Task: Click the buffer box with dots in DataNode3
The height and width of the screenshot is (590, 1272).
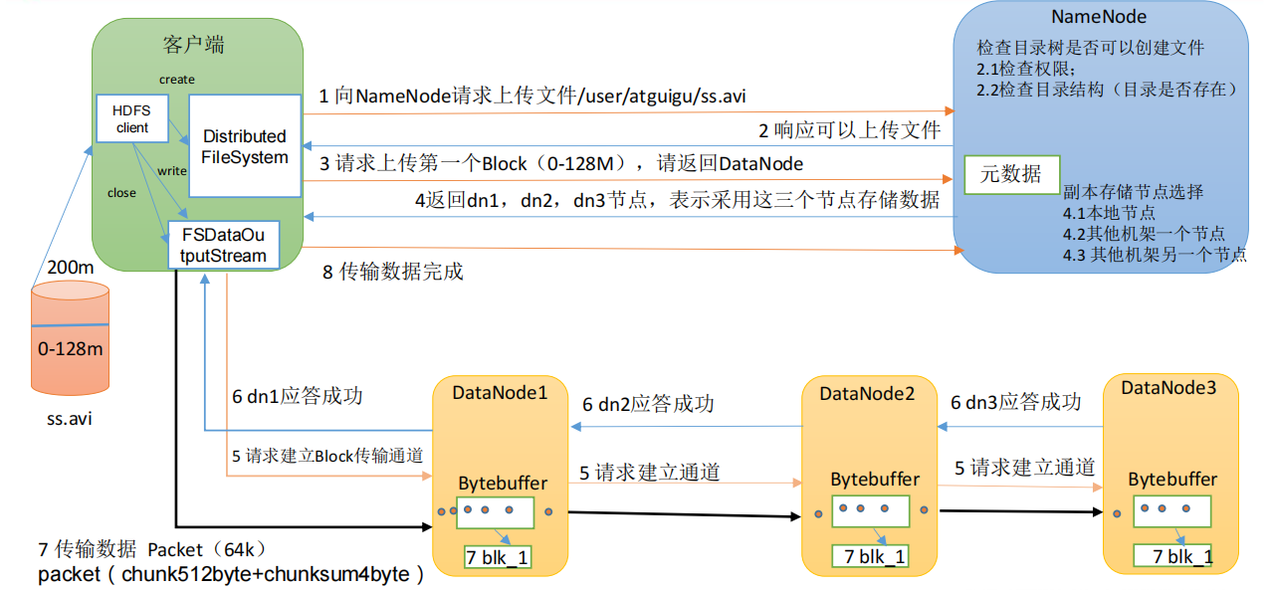Action: point(1171,512)
